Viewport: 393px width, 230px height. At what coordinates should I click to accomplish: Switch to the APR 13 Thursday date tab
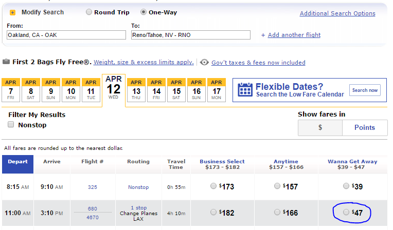136,89
